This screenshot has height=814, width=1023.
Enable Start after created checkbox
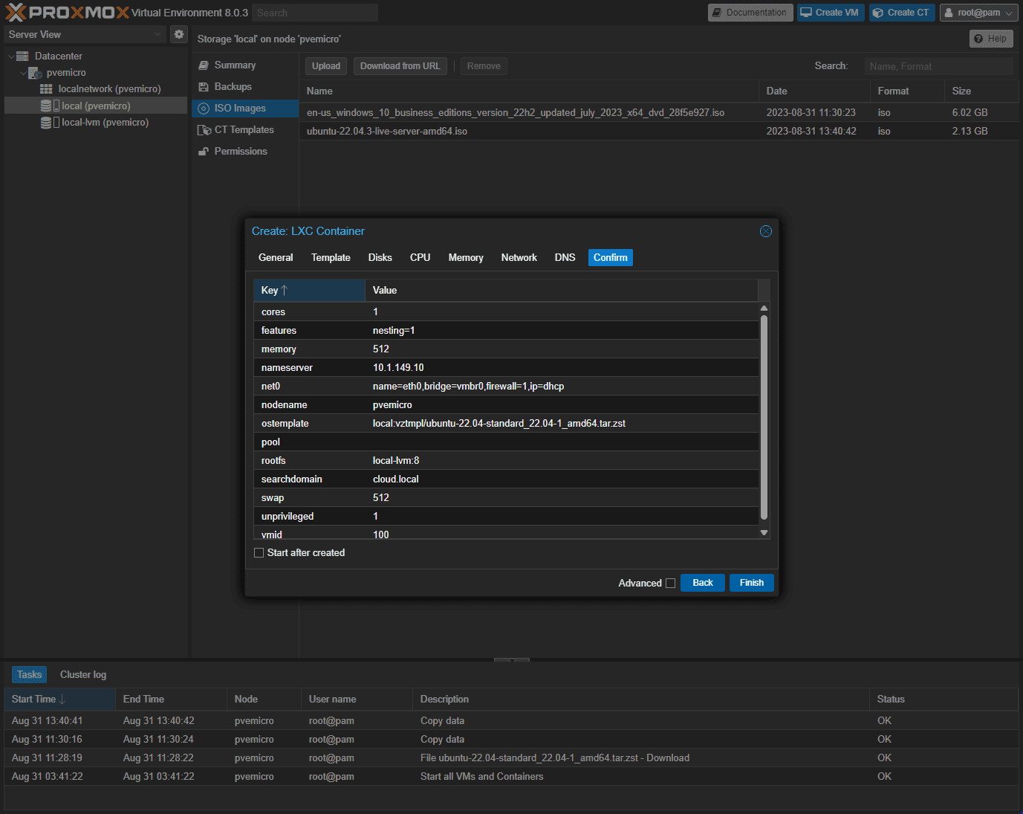(259, 553)
